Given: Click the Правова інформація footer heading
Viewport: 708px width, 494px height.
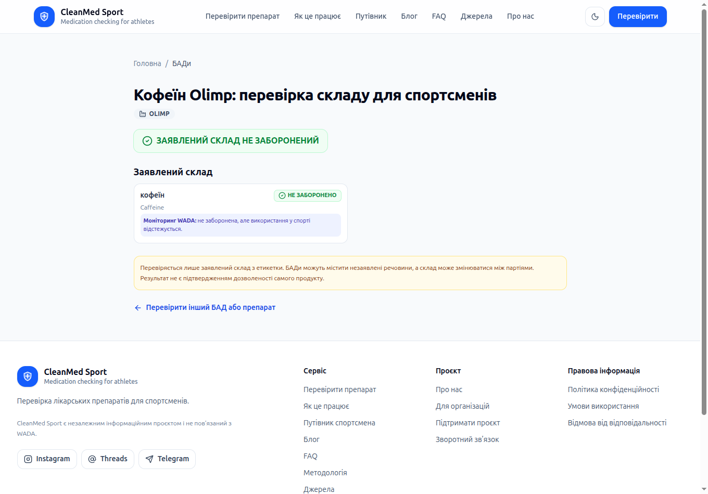Looking at the screenshot, I should [604, 371].
